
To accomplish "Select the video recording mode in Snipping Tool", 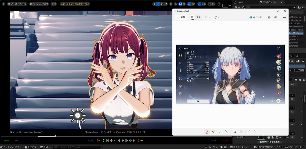I will coord(199,17).
